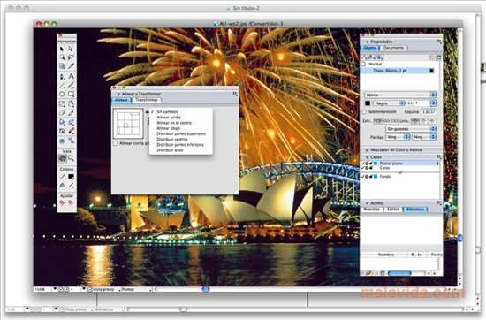Viewport: 486px width, 320px height.
Task: Select the Hand tool under Vista
Action: pyautogui.click(x=63, y=158)
